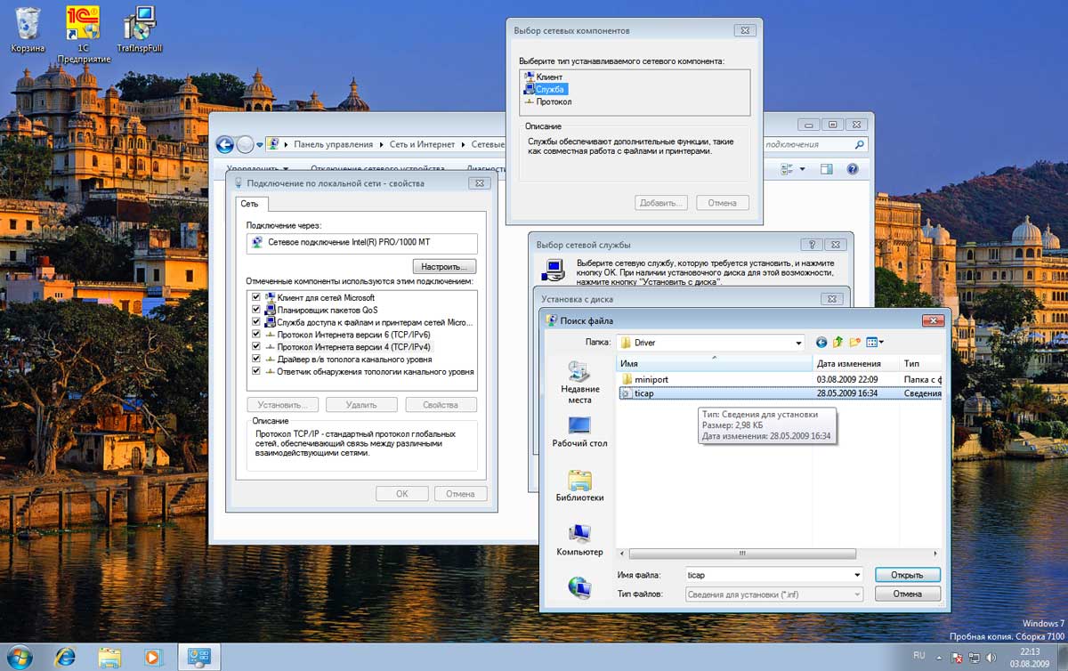Select Рабочий стол in places bar

[x=579, y=433]
